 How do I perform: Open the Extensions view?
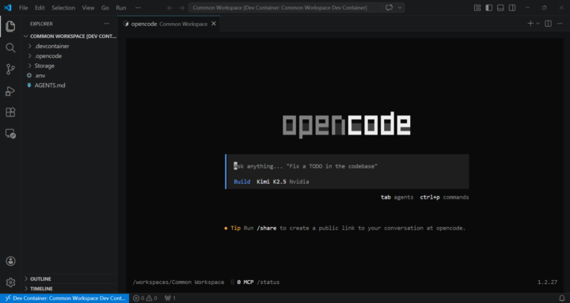click(x=10, y=112)
